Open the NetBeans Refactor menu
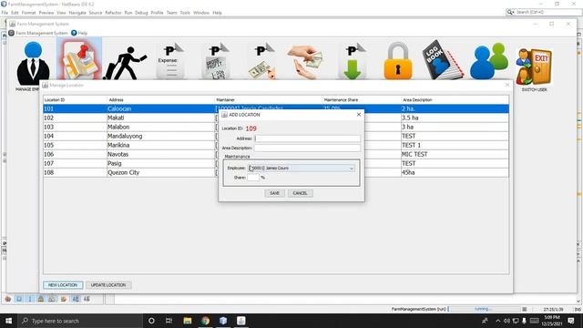 tap(113, 13)
